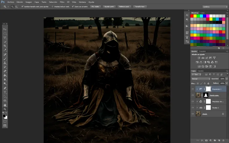The image size is (229, 143).
Task: Select the Healing Brush tool
Action: [x=5, y=54]
